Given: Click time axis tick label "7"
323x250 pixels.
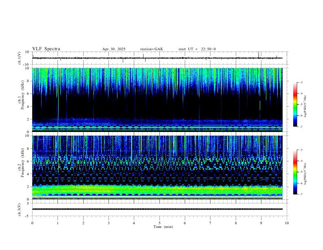Looking at the screenshot, I should [x=210, y=223].
